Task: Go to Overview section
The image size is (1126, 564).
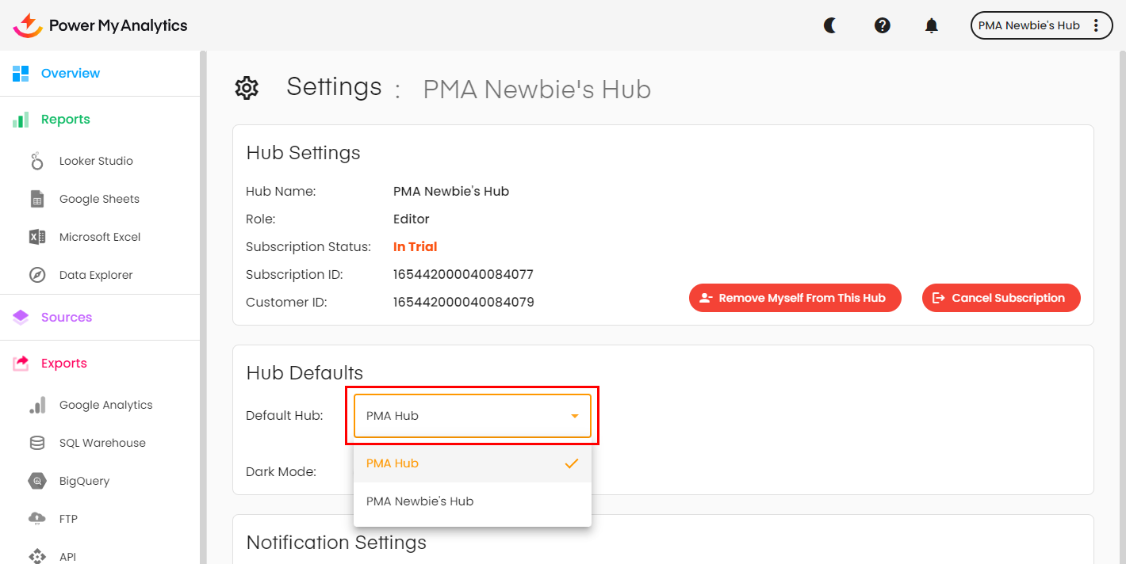Action: (71, 73)
